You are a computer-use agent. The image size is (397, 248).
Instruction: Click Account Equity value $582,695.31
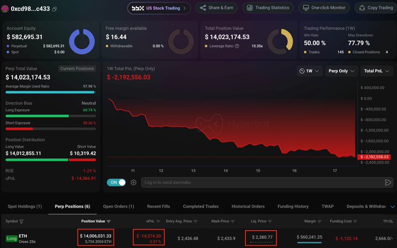pos(25,37)
